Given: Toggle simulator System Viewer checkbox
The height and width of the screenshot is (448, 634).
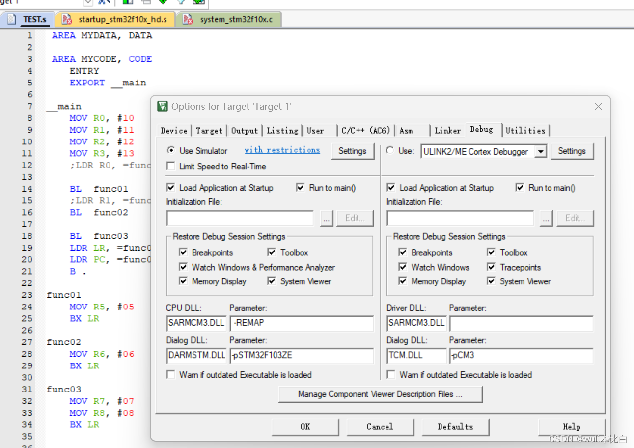Looking at the screenshot, I should pyautogui.click(x=272, y=281).
